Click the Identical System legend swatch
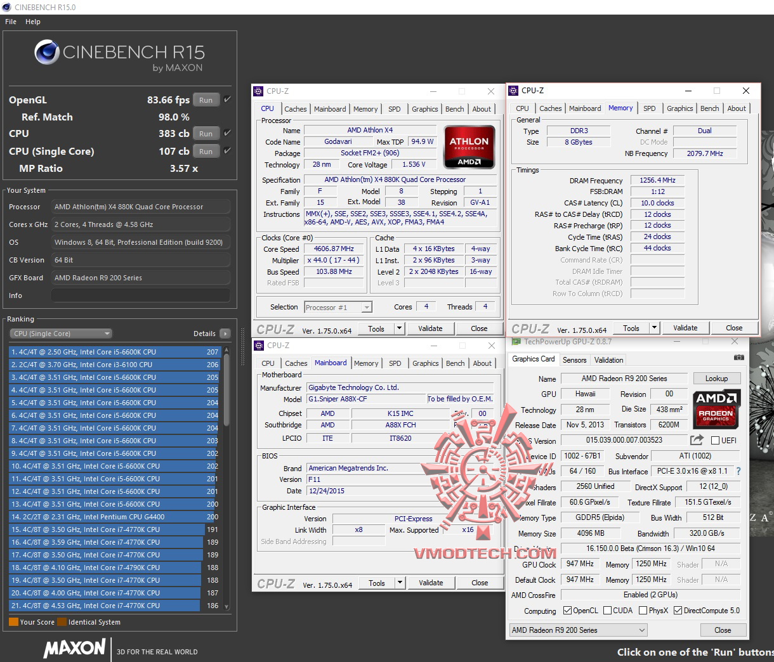Screen dimensions: 774x662 62,622
